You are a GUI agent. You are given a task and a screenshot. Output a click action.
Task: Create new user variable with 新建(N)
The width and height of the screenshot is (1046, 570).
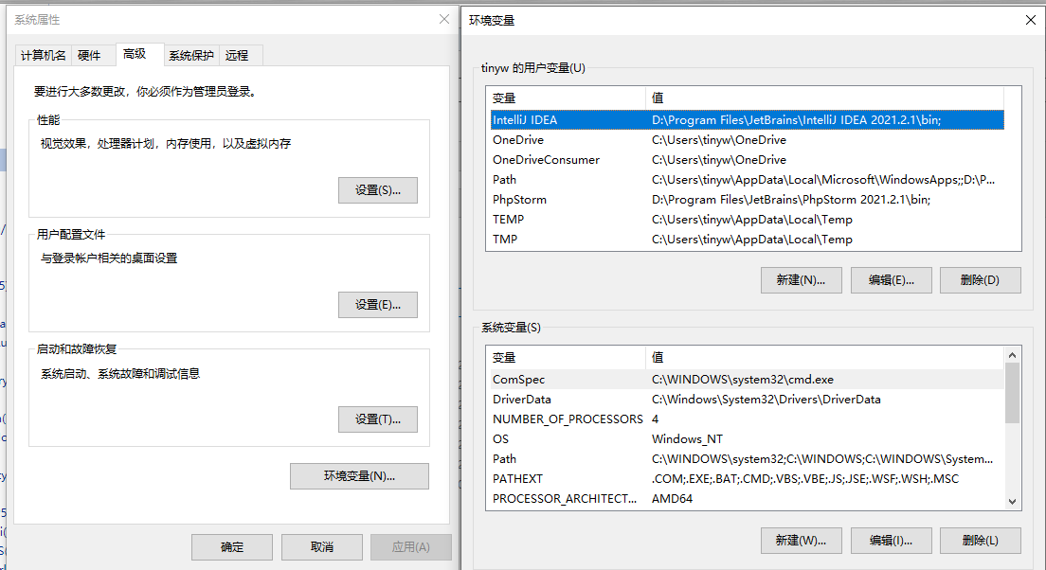click(x=801, y=279)
